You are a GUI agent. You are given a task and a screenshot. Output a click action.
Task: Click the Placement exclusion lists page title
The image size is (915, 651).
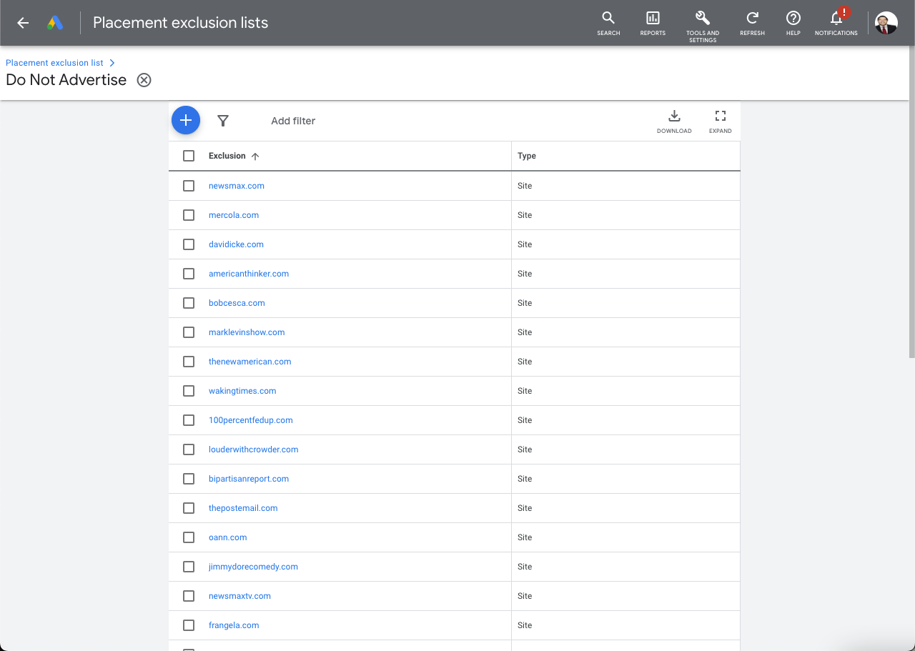point(180,23)
